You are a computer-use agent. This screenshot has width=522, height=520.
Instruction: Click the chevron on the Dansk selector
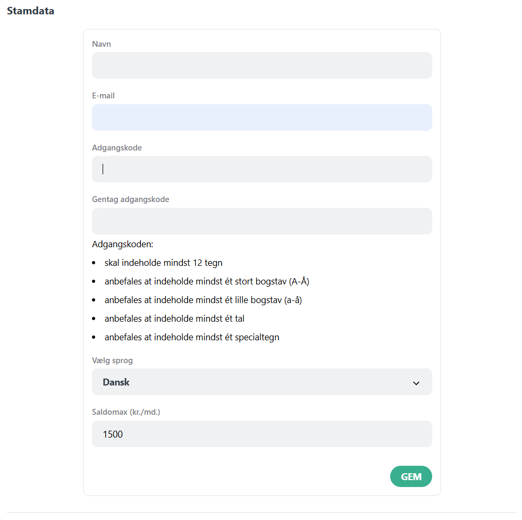(x=416, y=382)
